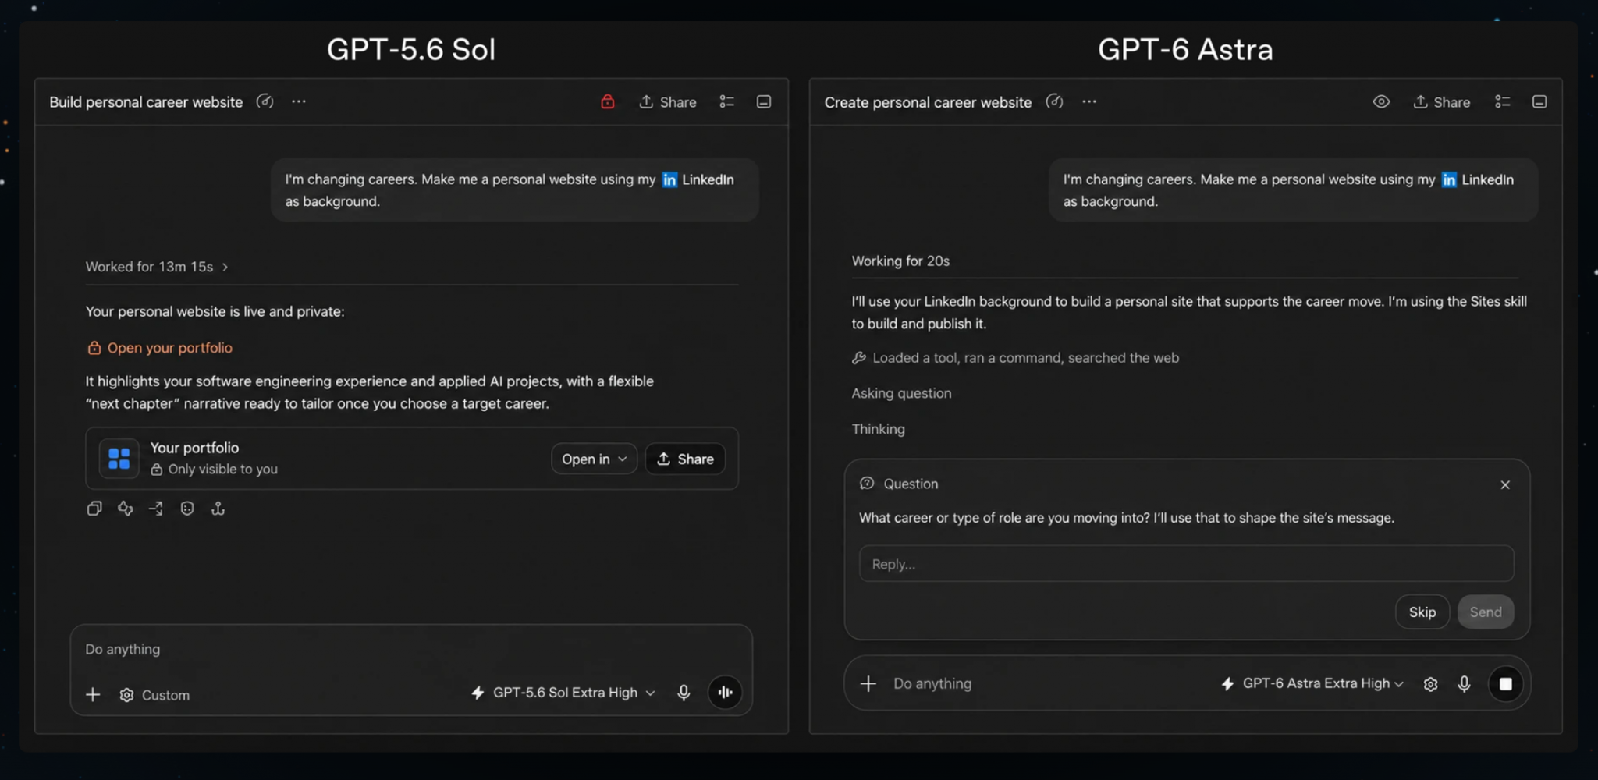
Task: Open the three-dot menu beside "Create personal career website"
Action: [x=1089, y=101]
